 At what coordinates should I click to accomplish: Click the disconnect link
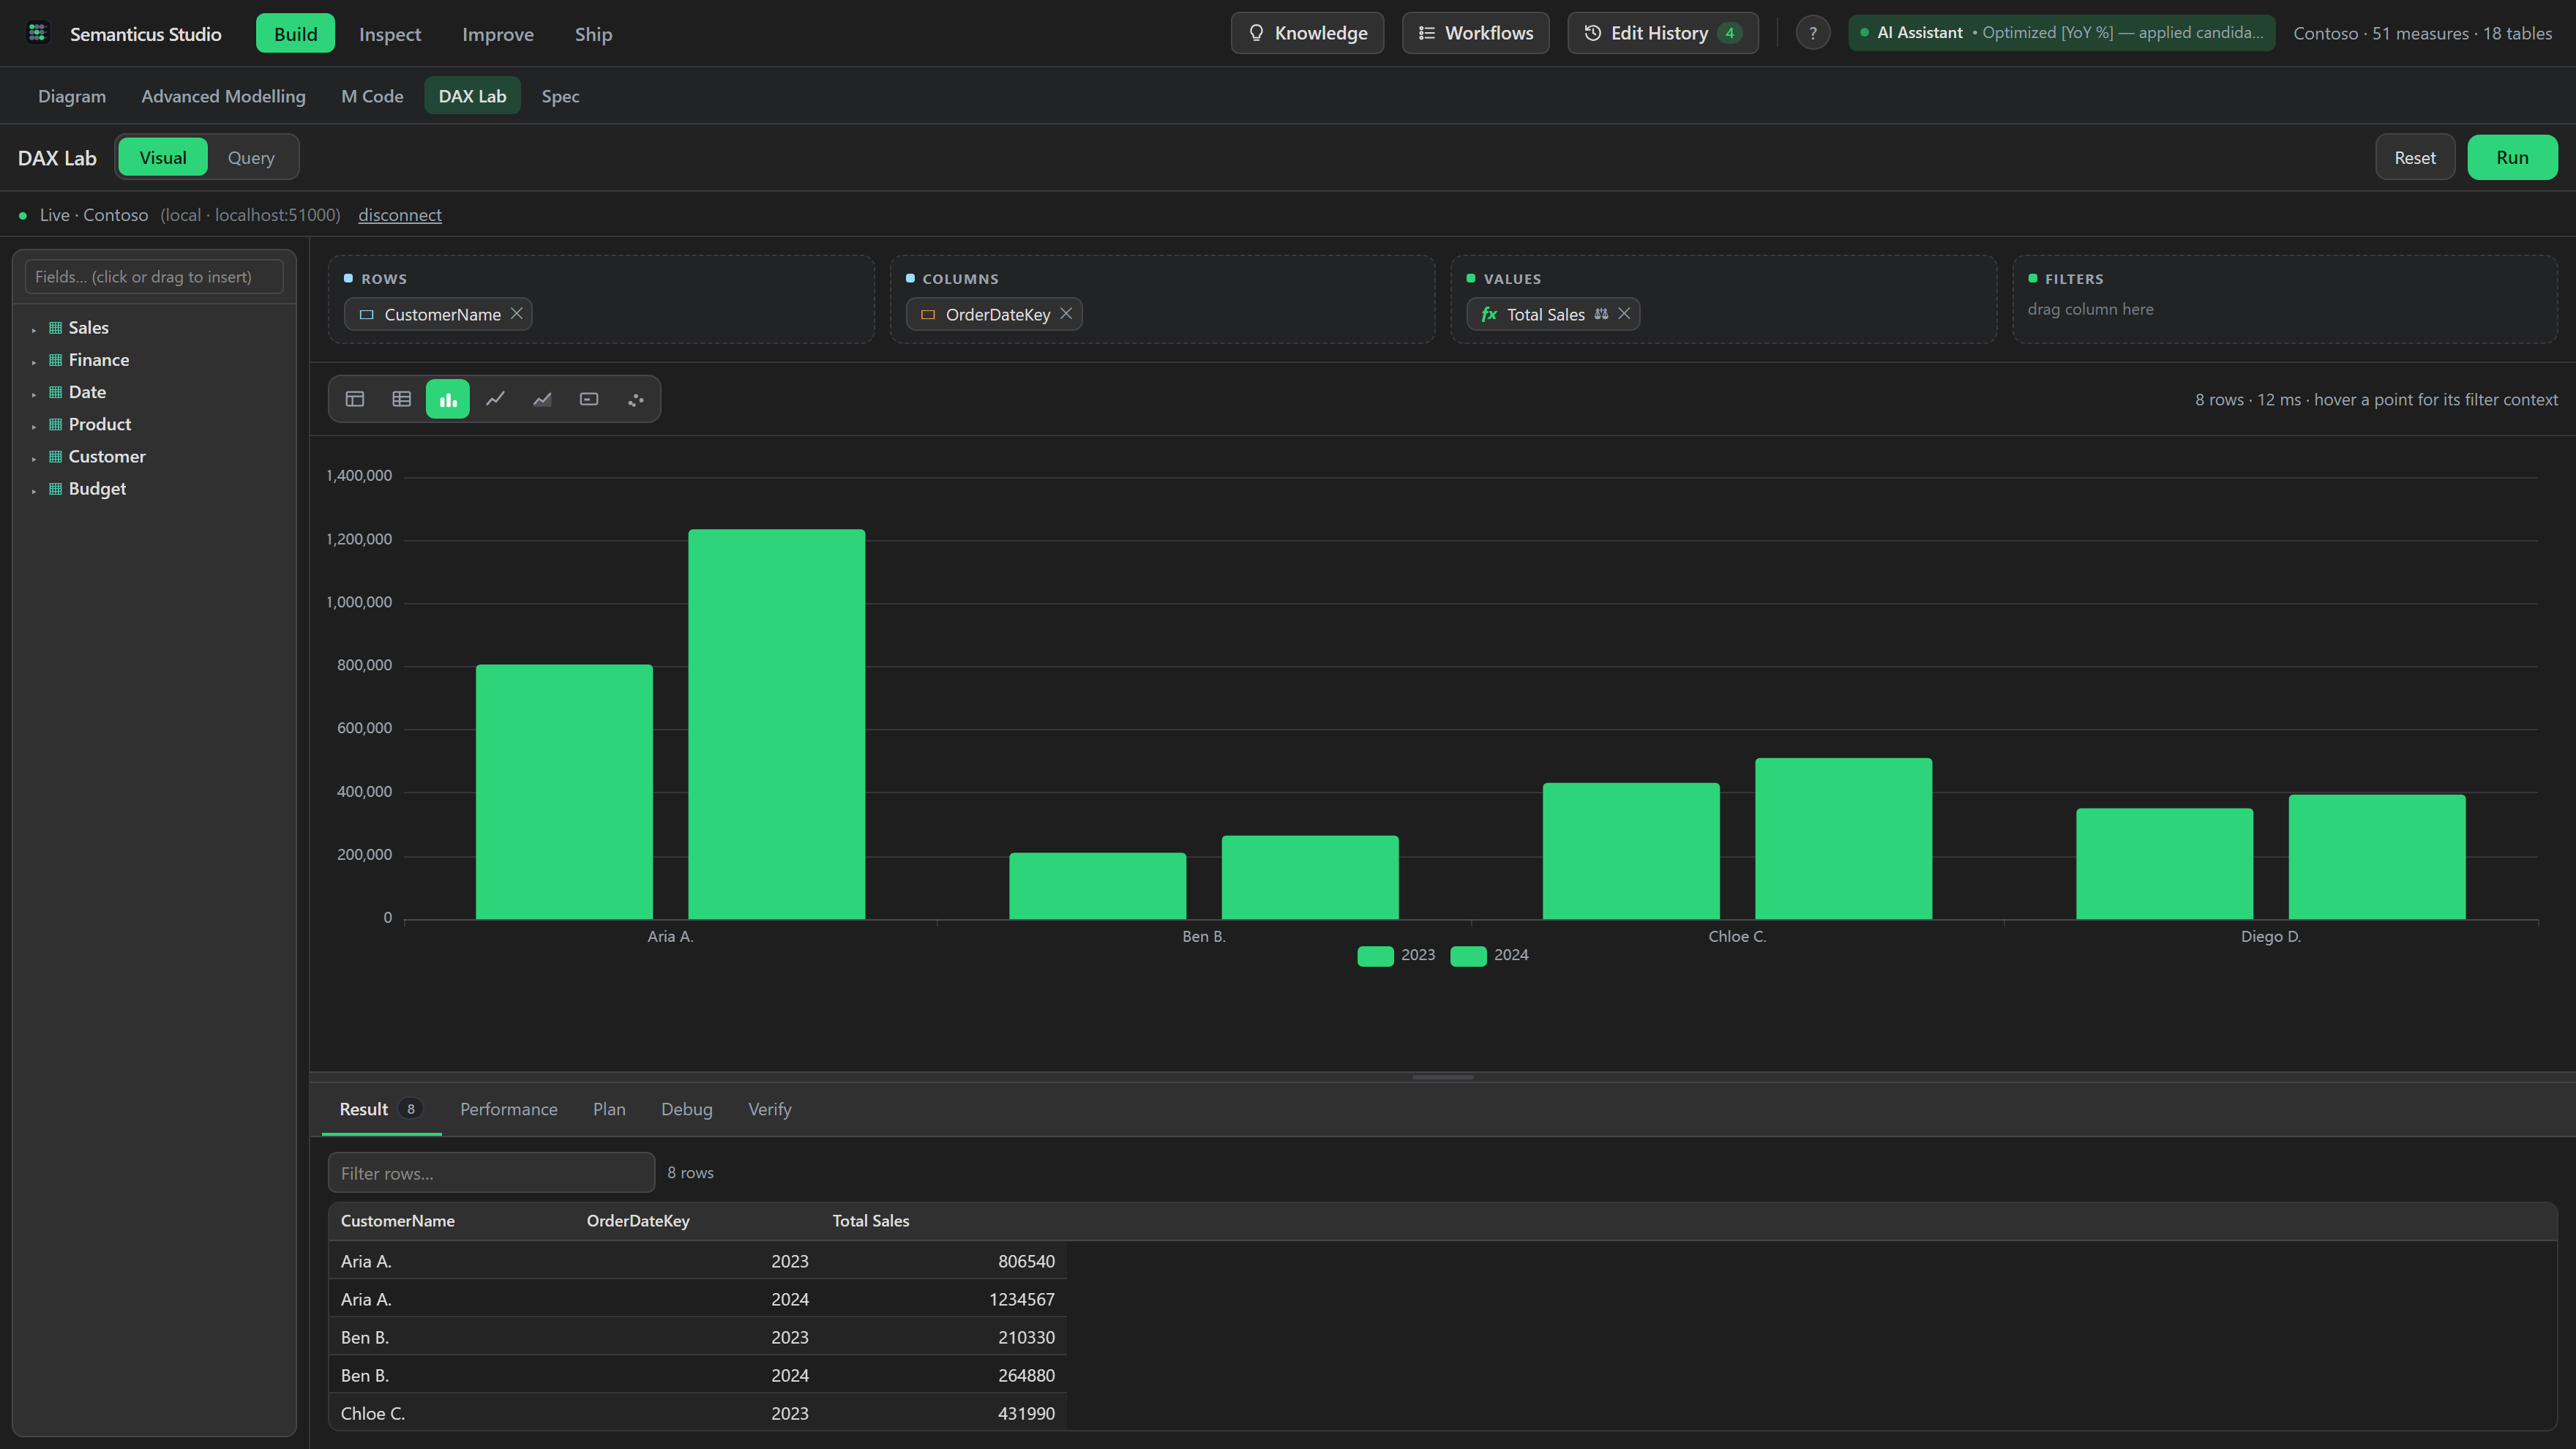click(x=400, y=215)
